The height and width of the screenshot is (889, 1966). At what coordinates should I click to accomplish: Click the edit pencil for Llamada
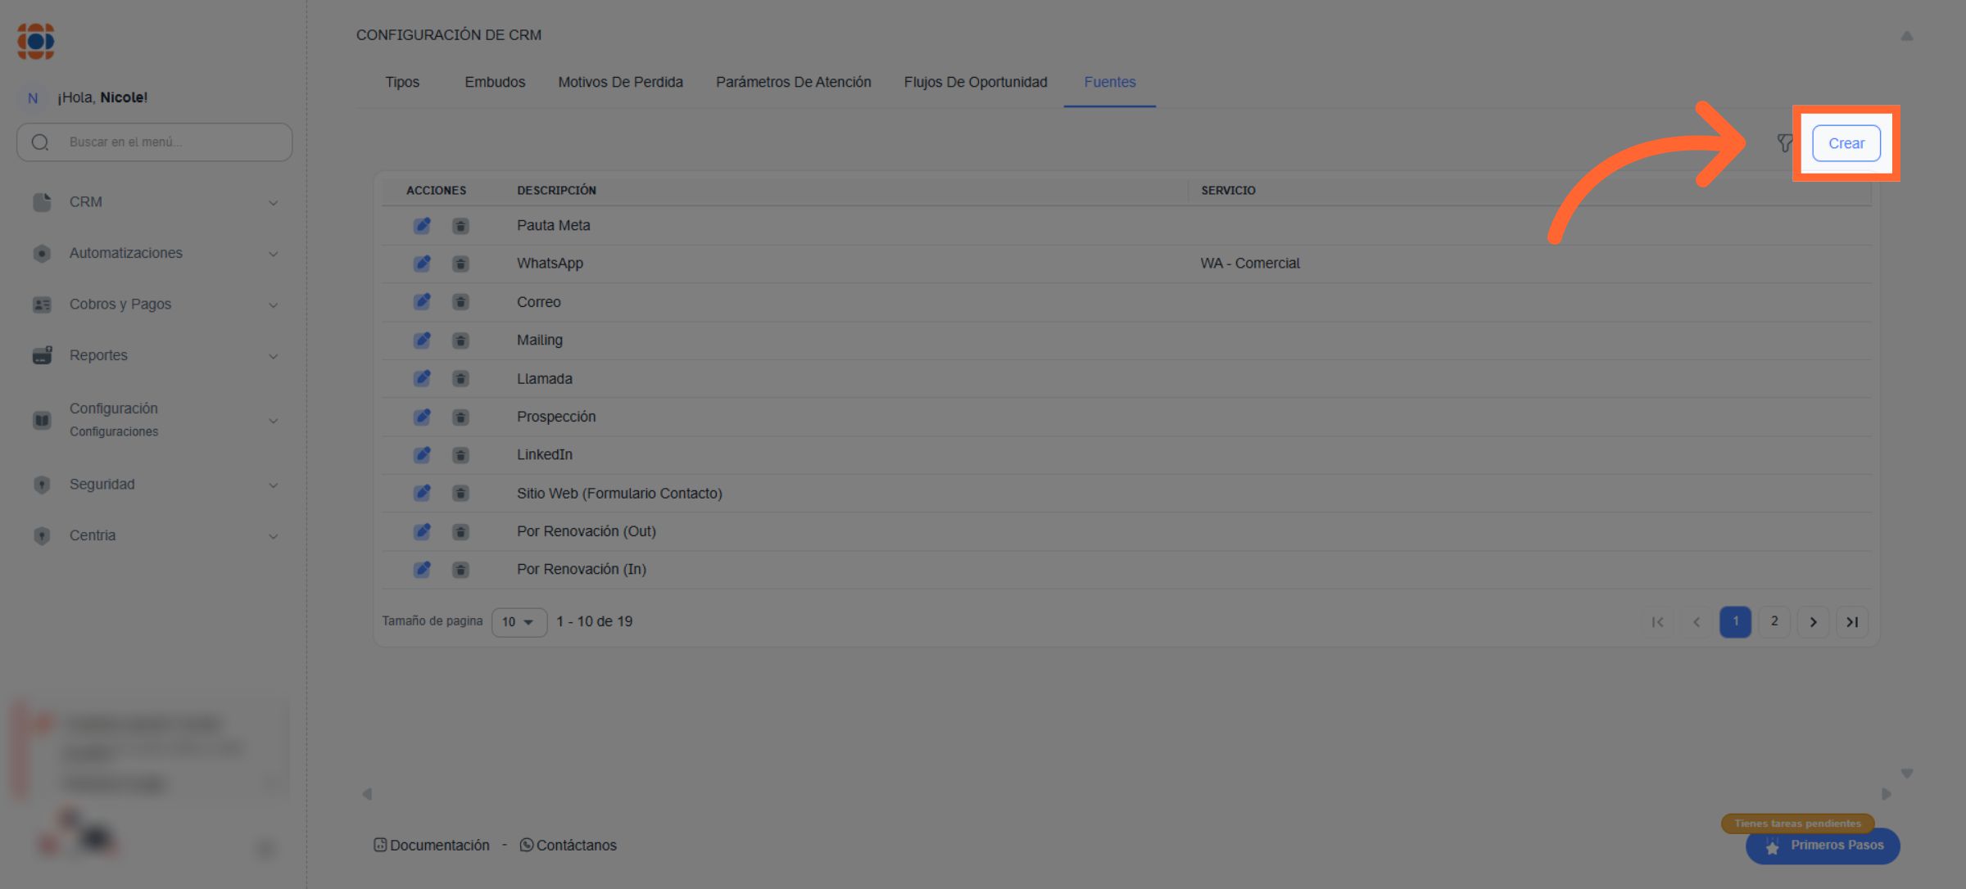[422, 378]
